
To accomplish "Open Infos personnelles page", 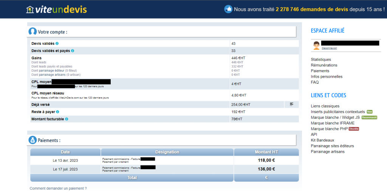I will click(327, 77).
